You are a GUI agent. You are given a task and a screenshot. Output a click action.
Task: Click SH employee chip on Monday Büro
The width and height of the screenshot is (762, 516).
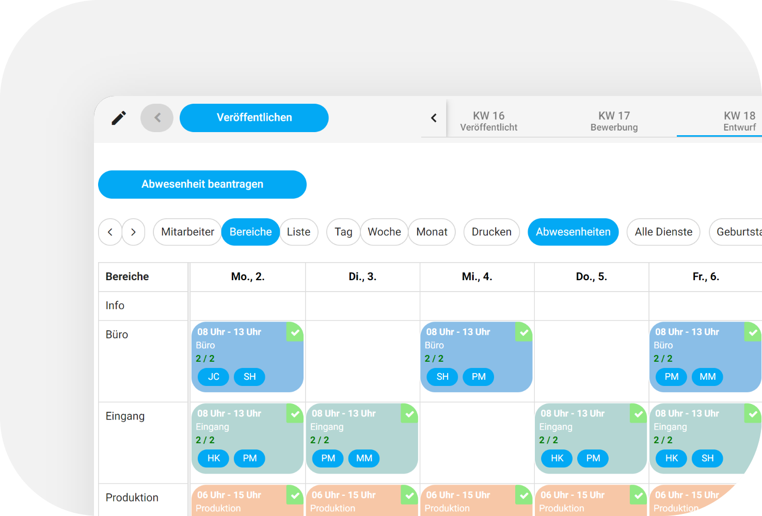pos(249,377)
